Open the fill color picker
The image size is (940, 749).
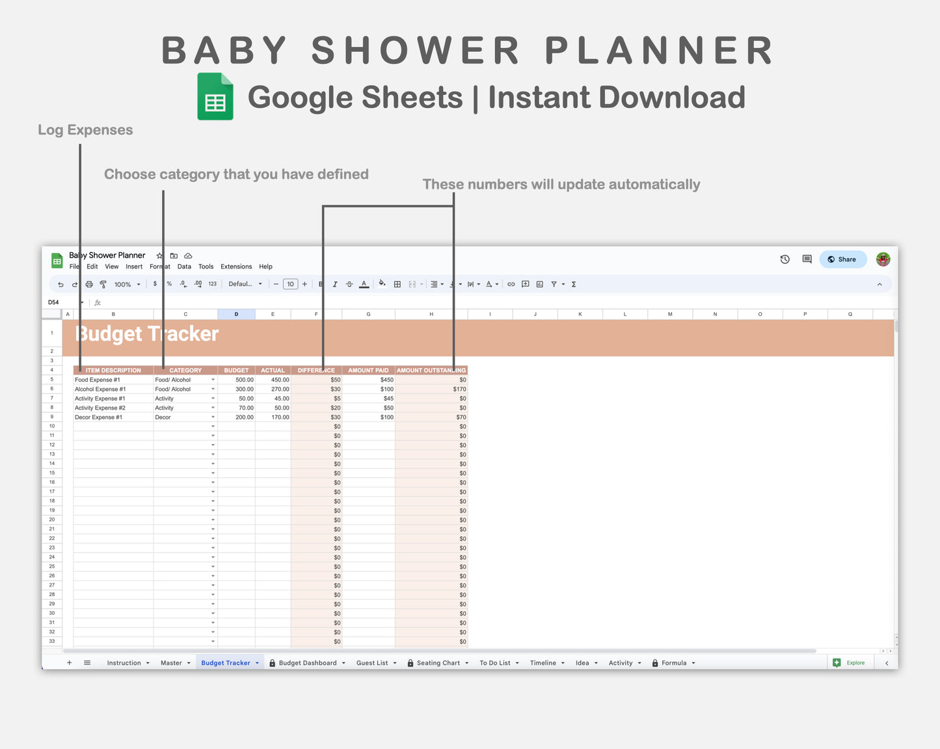click(382, 283)
